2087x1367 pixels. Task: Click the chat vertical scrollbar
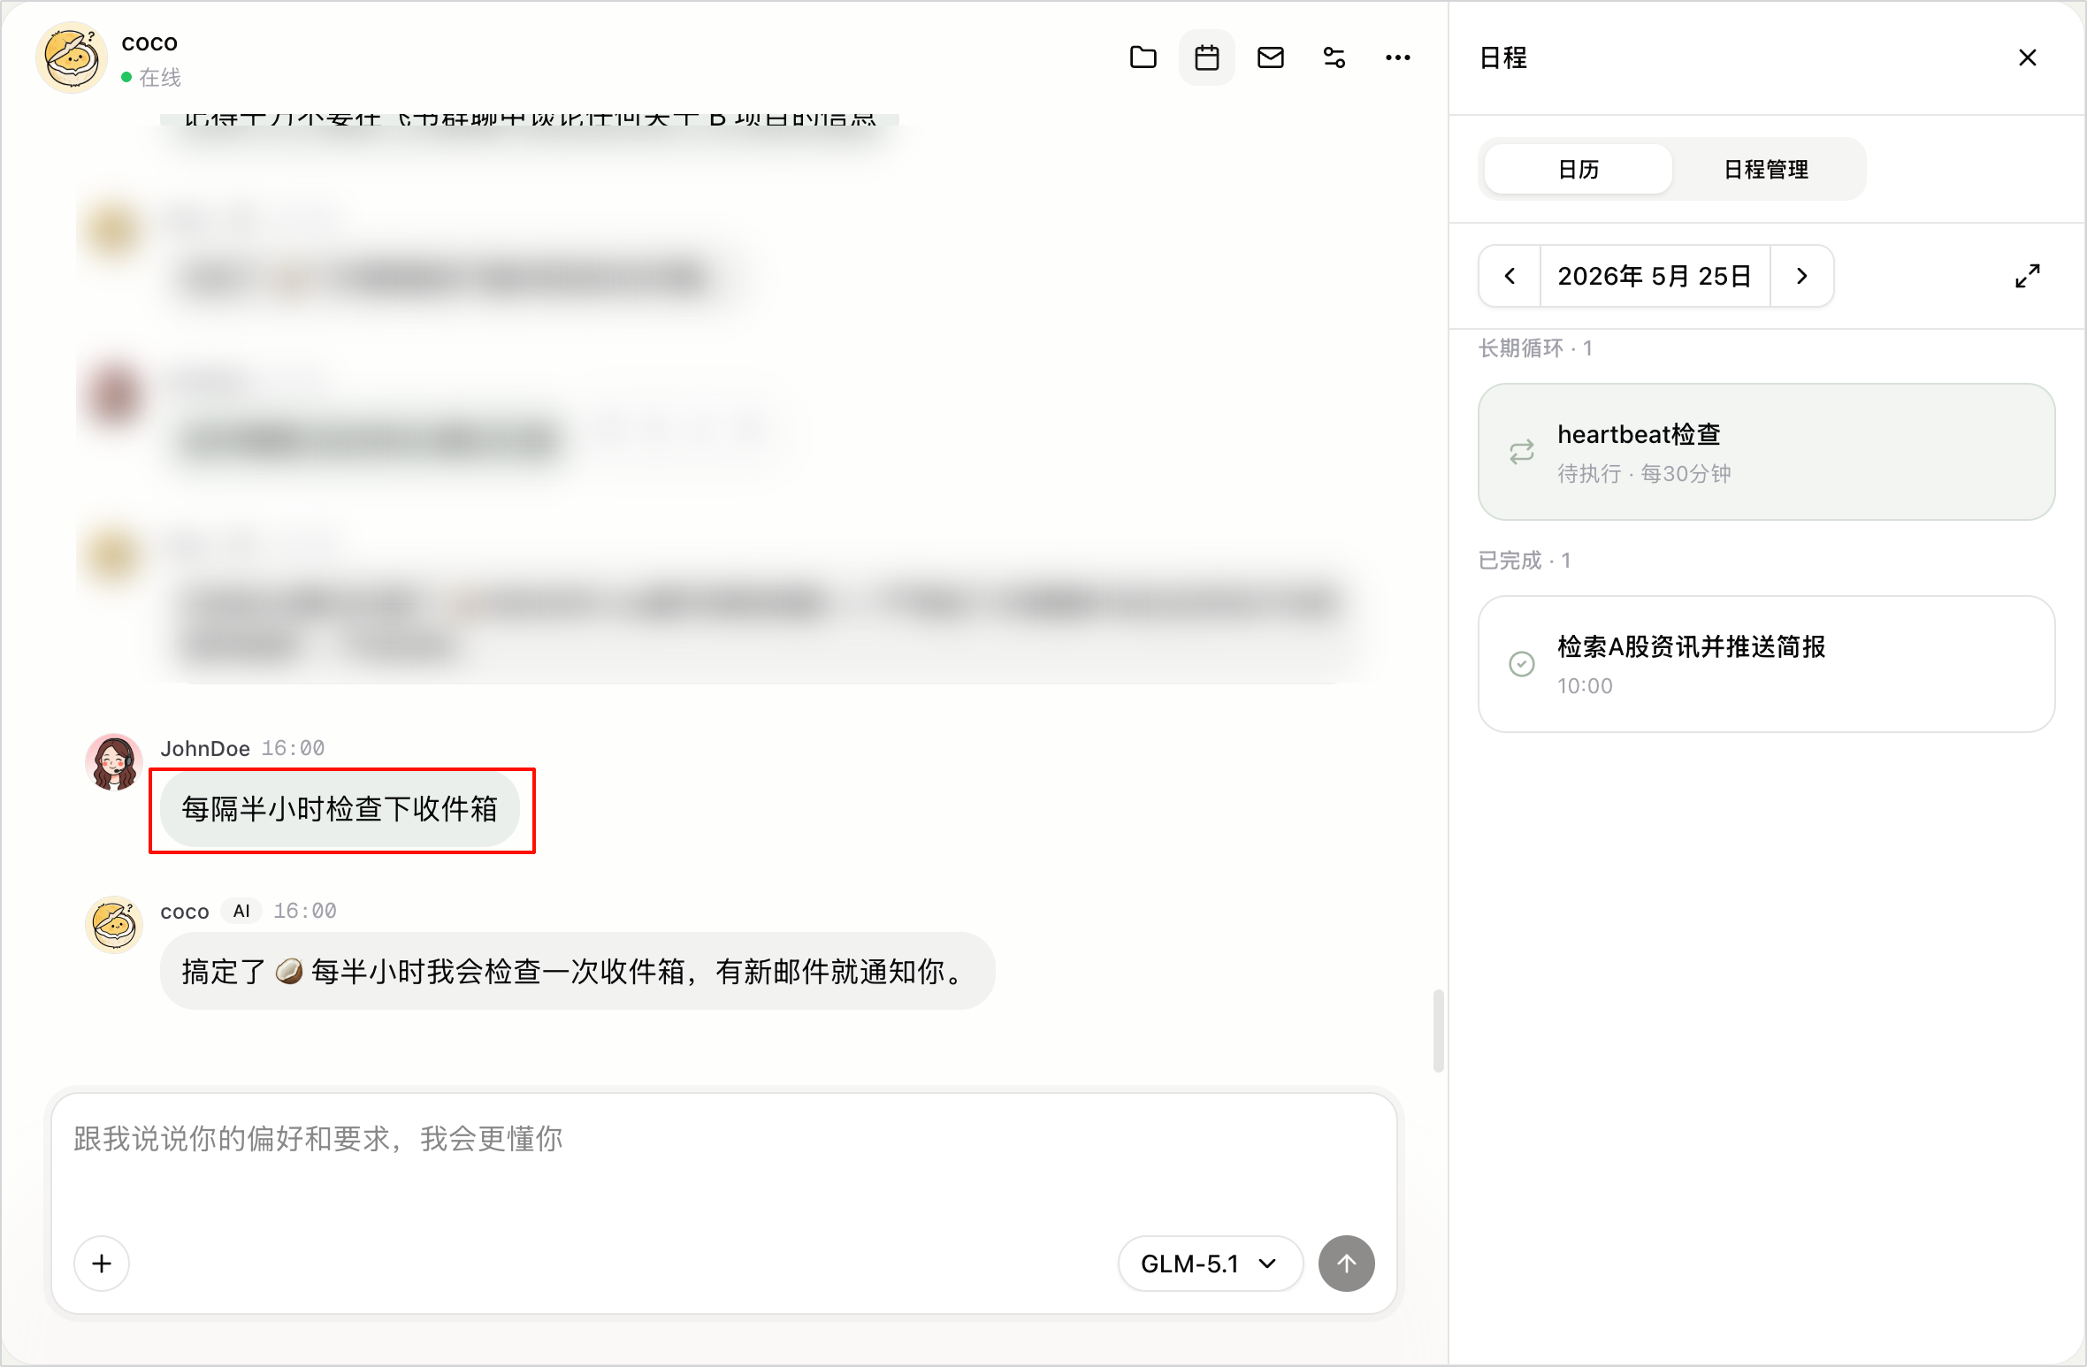[x=1438, y=1030]
